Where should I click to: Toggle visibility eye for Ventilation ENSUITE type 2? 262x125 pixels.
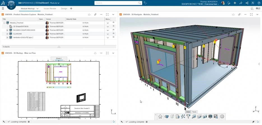coord(113,37)
